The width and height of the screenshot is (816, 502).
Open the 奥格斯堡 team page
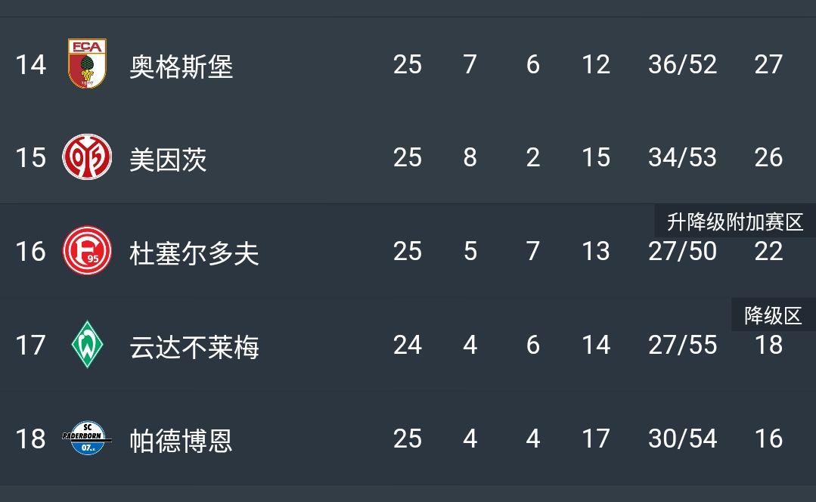[182, 65]
